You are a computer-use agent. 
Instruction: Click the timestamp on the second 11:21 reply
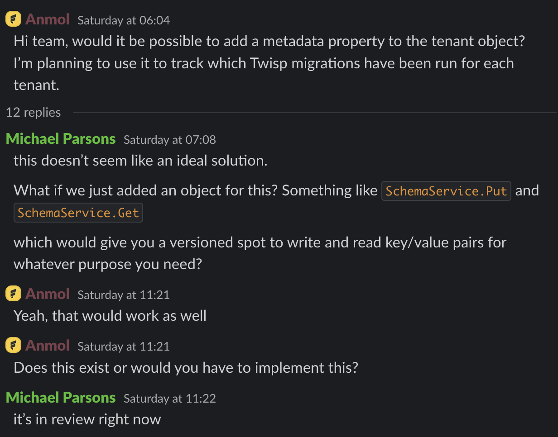tap(123, 346)
